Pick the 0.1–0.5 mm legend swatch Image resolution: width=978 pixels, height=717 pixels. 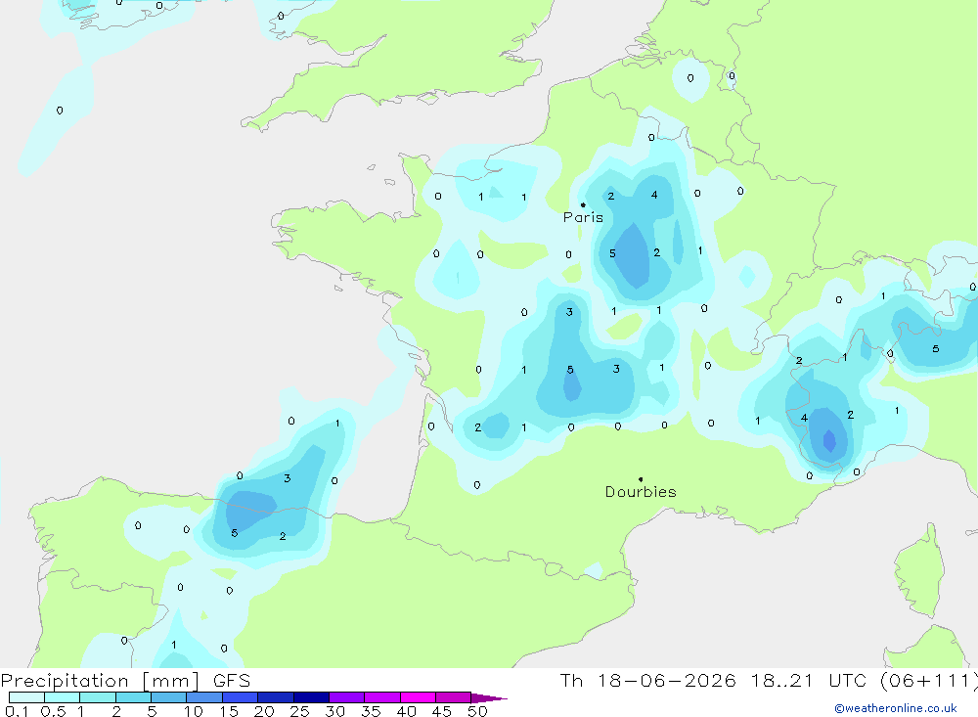pyautogui.click(x=26, y=697)
